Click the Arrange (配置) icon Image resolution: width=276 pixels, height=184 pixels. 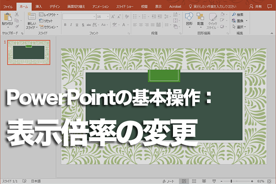coord(200,17)
